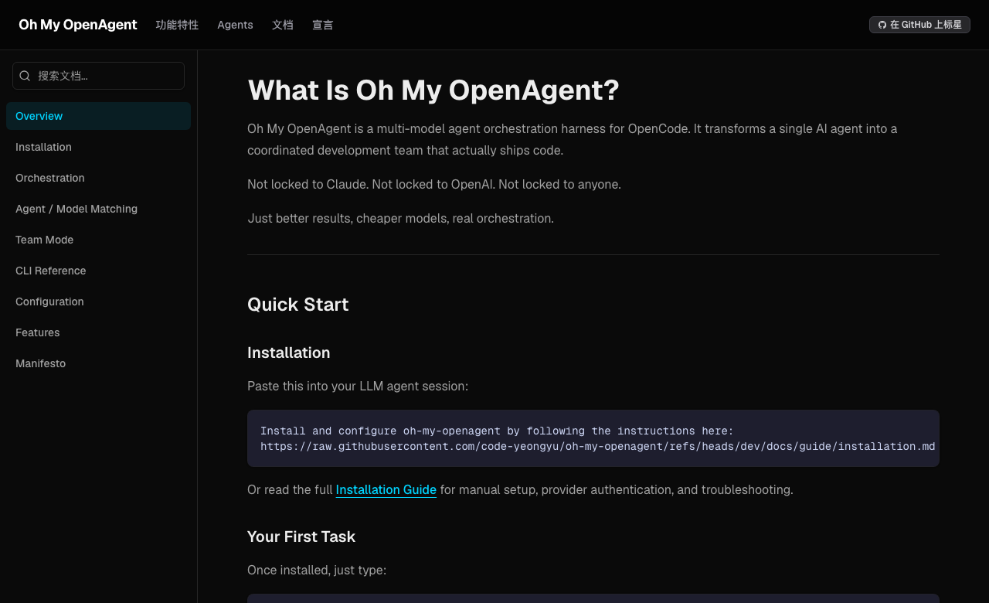Open the CLI Reference page
Screen dimensions: 989x603
(x=98, y=271)
